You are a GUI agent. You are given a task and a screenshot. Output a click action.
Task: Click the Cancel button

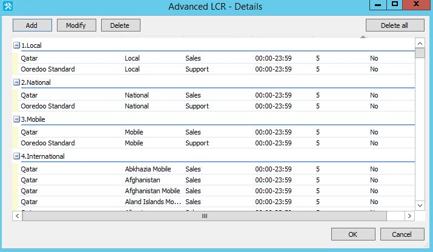click(402, 234)
